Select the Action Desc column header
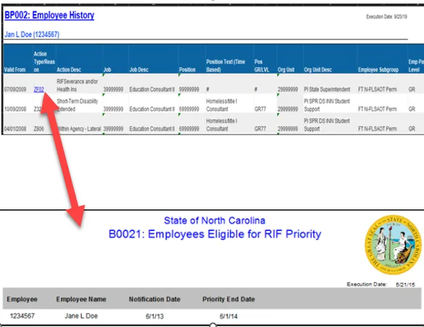 click(x=69, y=69)
